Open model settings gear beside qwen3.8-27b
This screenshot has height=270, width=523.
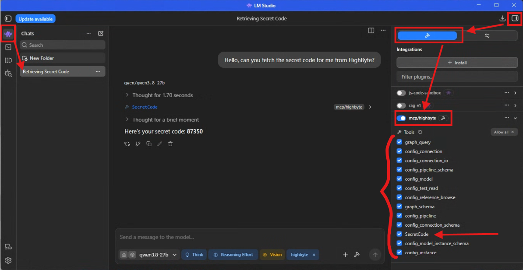(132, 255)
